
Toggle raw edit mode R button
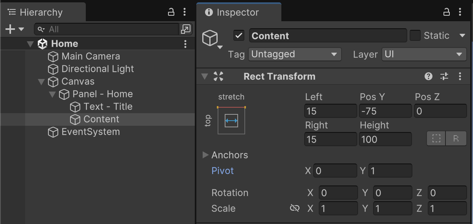coord(456,139)
